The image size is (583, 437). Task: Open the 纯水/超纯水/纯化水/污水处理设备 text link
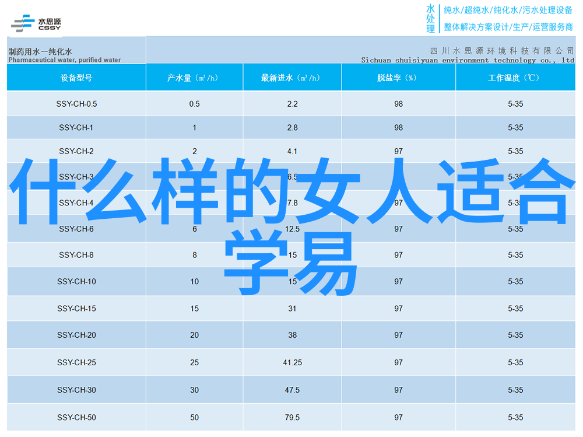(x=508, y=10)
